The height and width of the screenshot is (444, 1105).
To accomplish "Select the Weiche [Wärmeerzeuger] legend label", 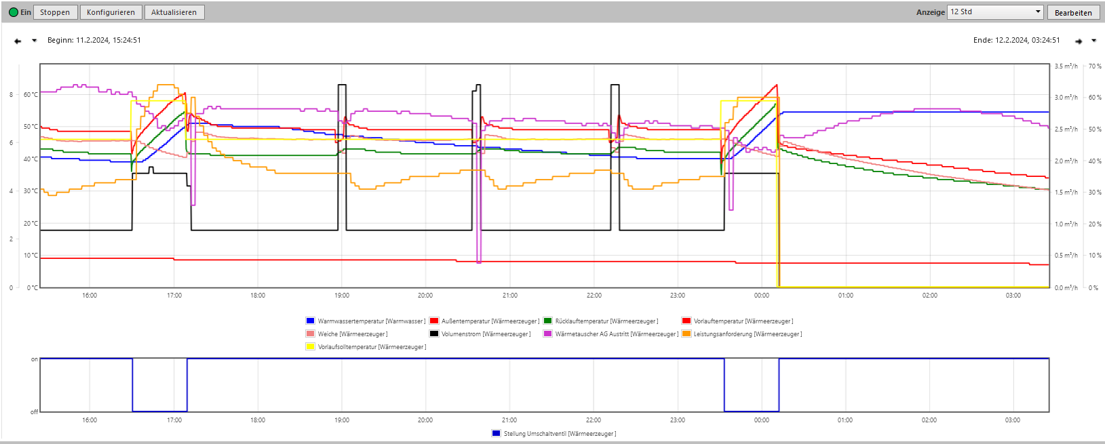I will tap(353, 334).
